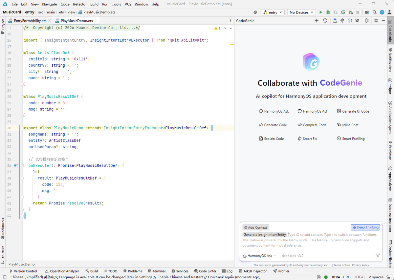Open the CodeGenie panel gear settings
This screenshot has width=394, height=280.
(367, 21)
